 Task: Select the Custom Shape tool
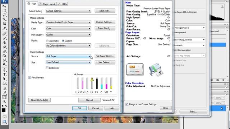[x=4, y=83]
